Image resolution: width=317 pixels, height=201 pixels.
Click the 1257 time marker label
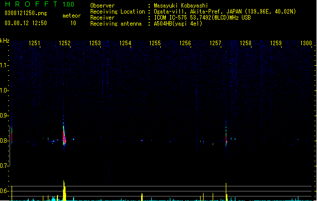pos(215,43)
